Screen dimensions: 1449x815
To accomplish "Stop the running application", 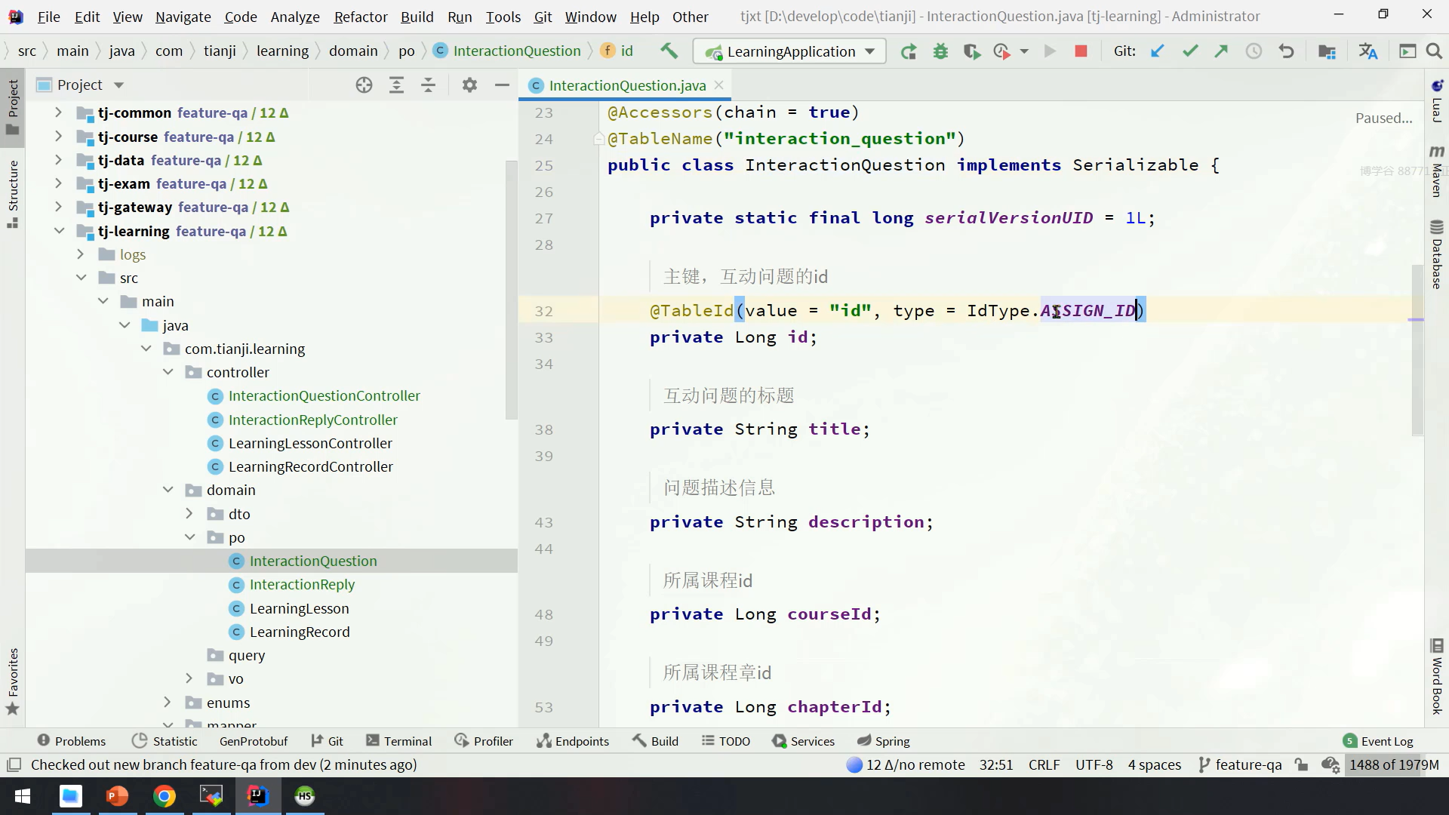I will click(1081, 51).
